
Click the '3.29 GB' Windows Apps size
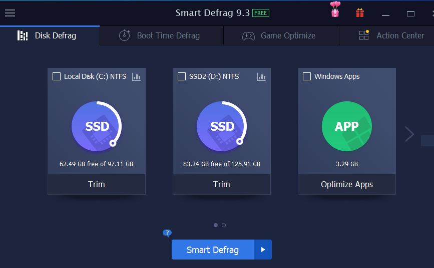click(347, 164)
